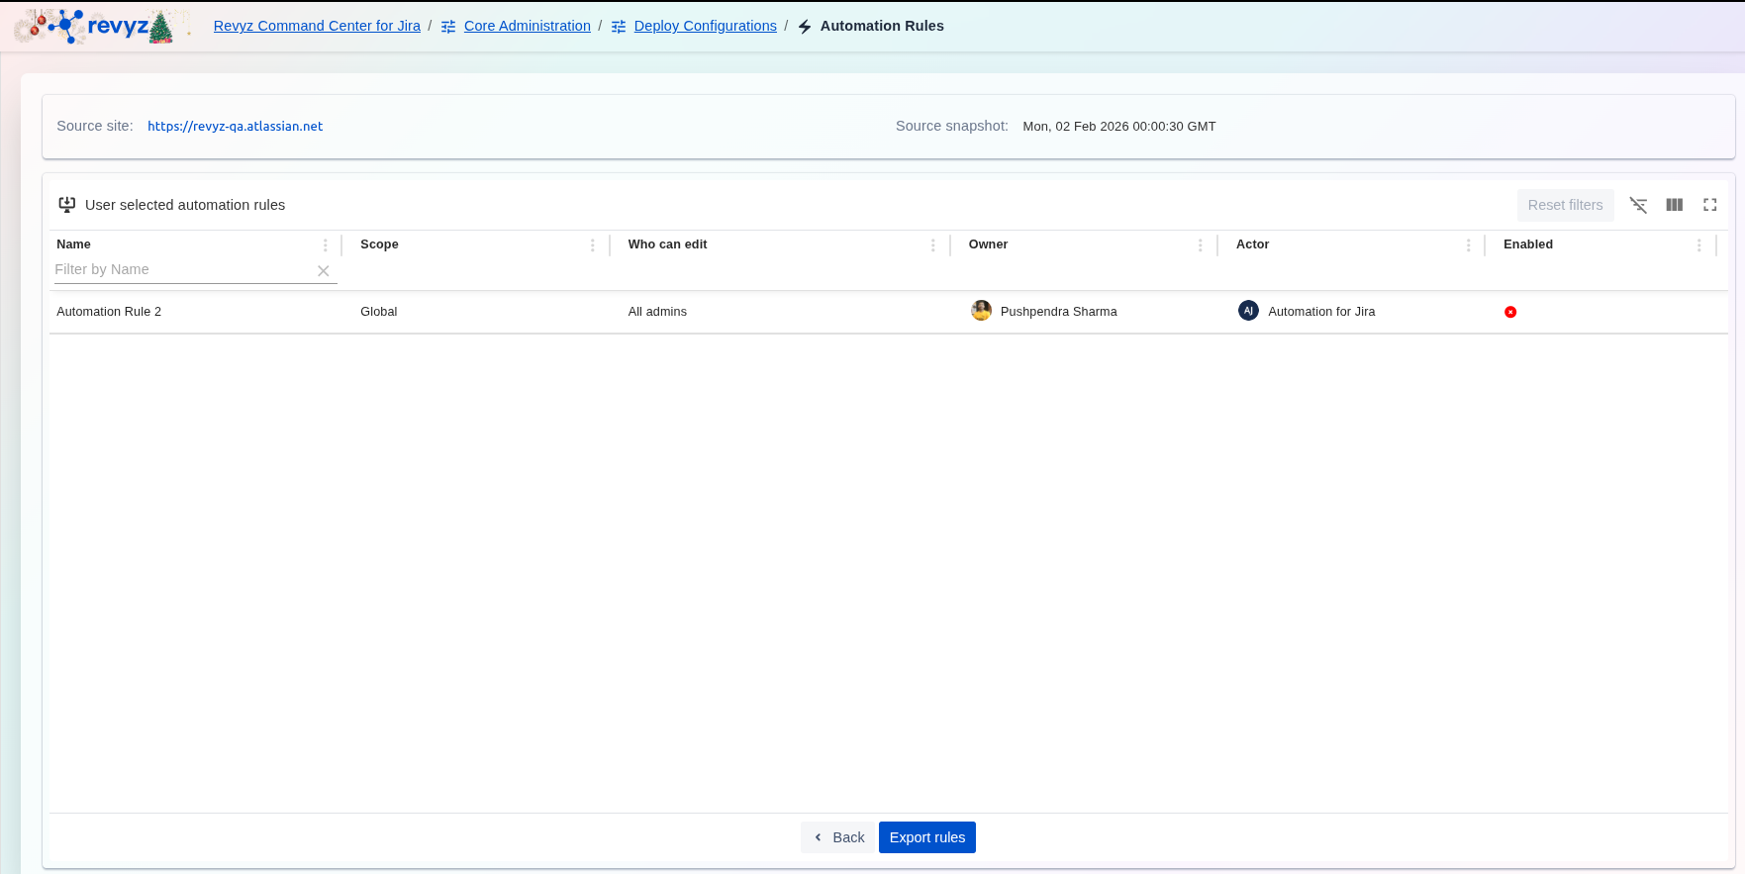Click the Automation for Jira actor avatar
The image size is (1745, 874).
(1248, 311)
